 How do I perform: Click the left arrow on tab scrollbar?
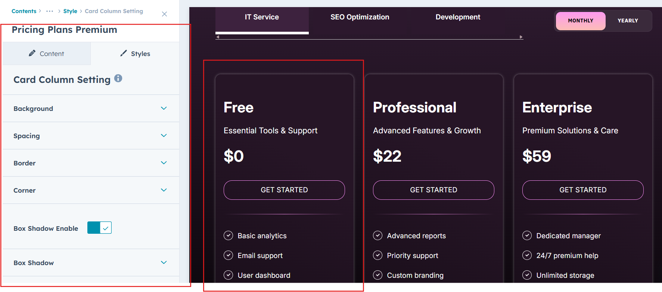tap(218, 37)
